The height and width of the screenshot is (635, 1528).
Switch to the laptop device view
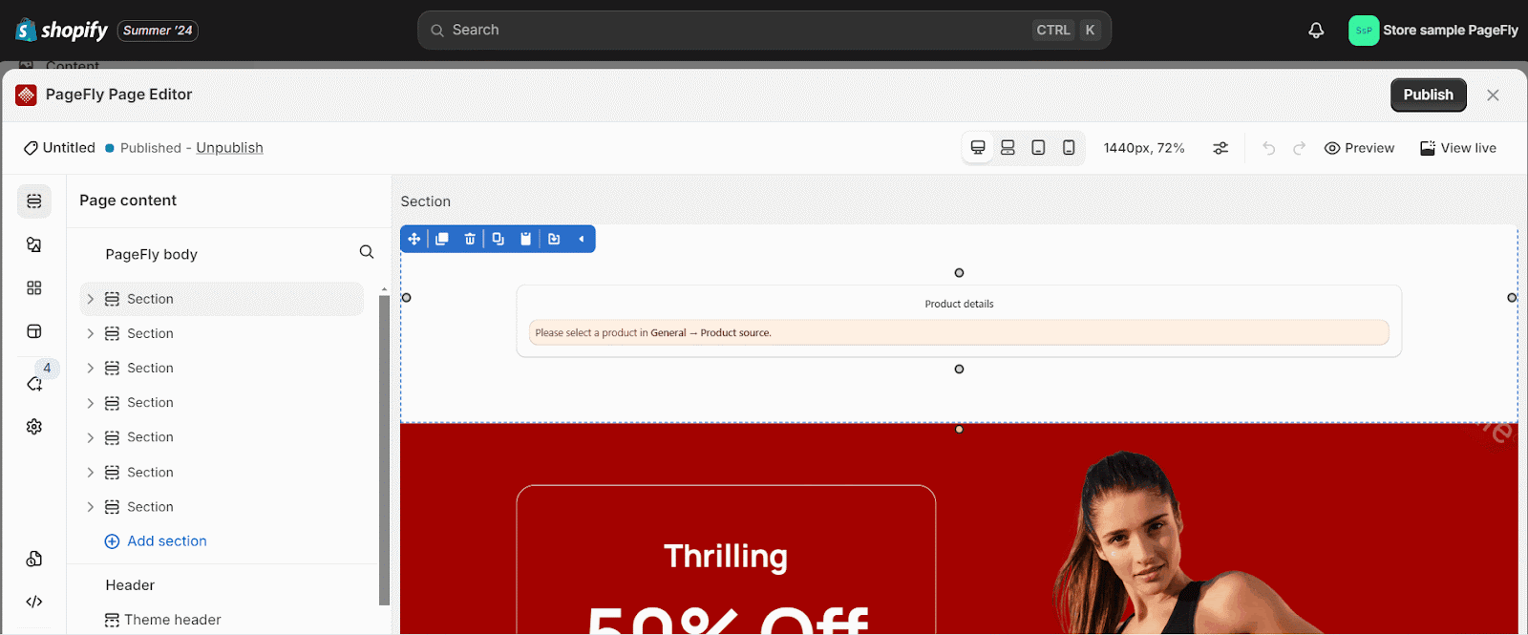(x=1008, y=148)
